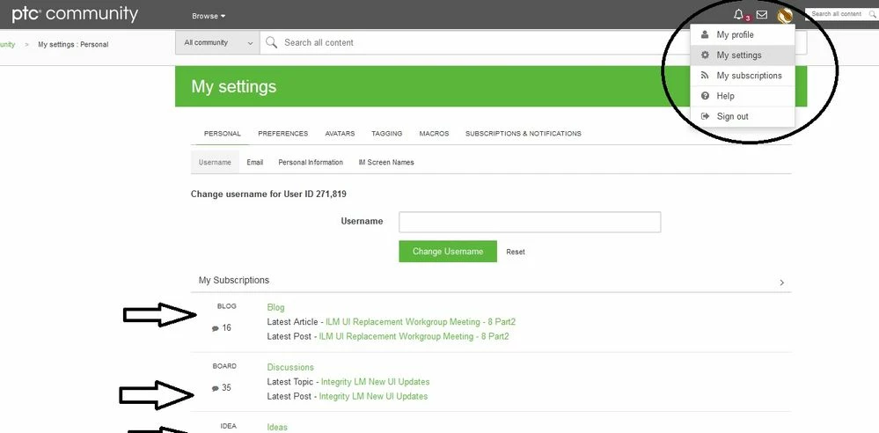Open the Blog Latest Article link
Screen dimensions: 879x433
pyautogui.click(x=421, y=322)
